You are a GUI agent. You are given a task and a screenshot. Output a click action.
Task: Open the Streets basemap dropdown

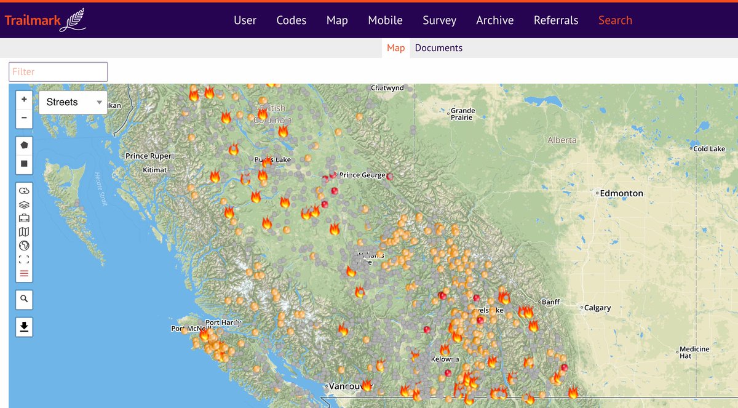[x=72, y=102]
